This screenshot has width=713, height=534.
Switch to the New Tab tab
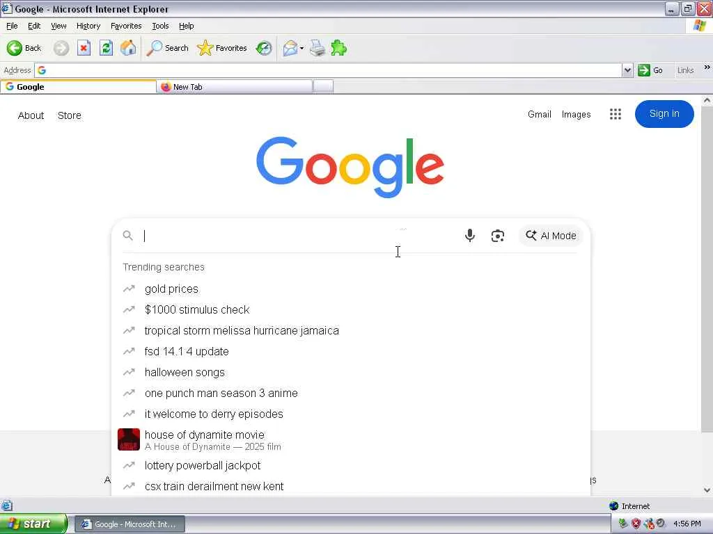(235, 87)
